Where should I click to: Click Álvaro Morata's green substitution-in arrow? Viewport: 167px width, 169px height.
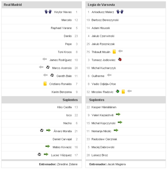(x=48, y=130)
